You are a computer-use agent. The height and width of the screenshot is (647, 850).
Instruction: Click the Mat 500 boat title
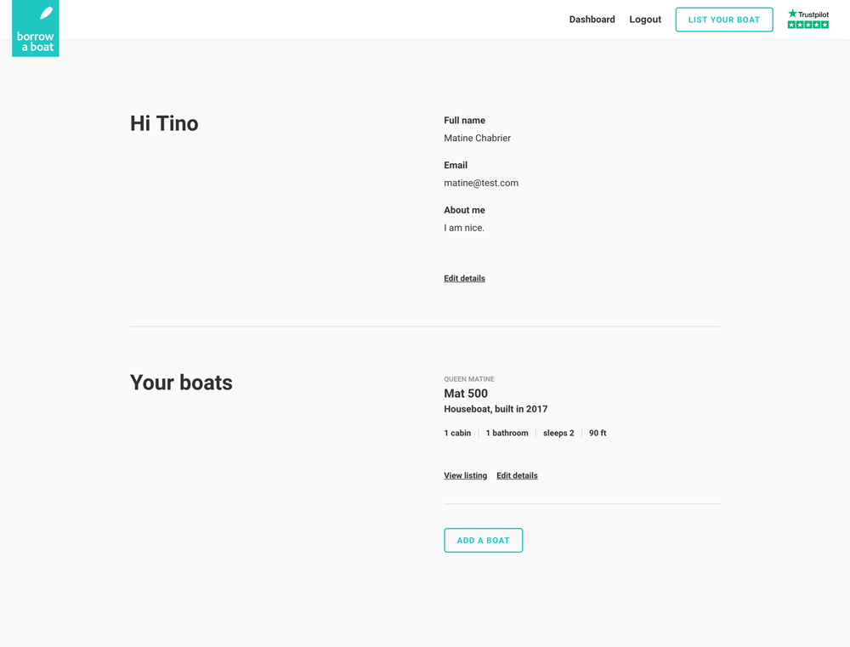tap(466, 394)
